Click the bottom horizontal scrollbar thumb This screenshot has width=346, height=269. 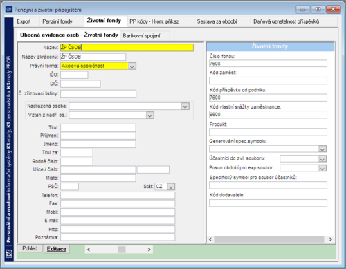[122, 250]
